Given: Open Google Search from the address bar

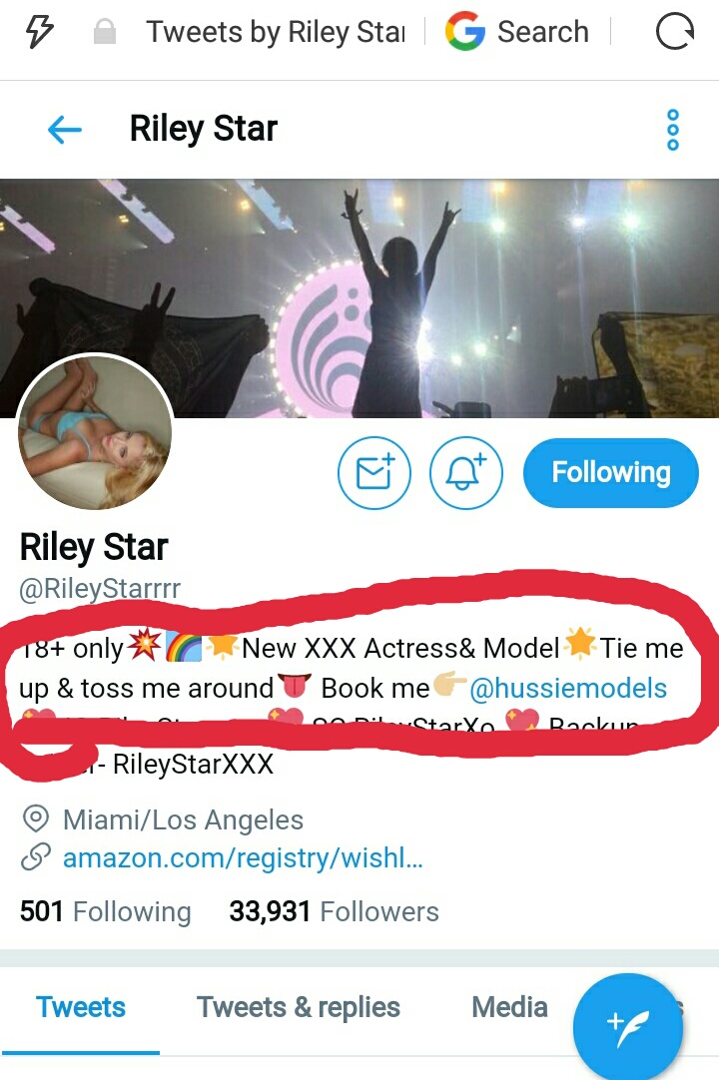Looking at the screenshot, I should [x=517, y=32].
